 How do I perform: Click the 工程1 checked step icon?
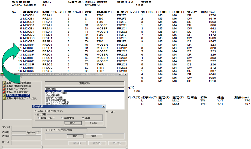[x=4, y=83]
